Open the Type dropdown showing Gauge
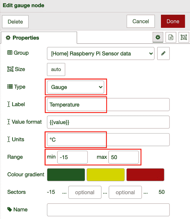The width and height of the screenshot is (190, 219). tap(76, 87)
